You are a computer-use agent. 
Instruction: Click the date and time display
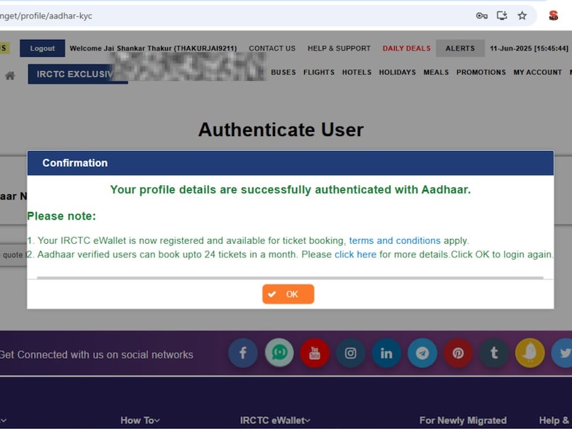529,48
